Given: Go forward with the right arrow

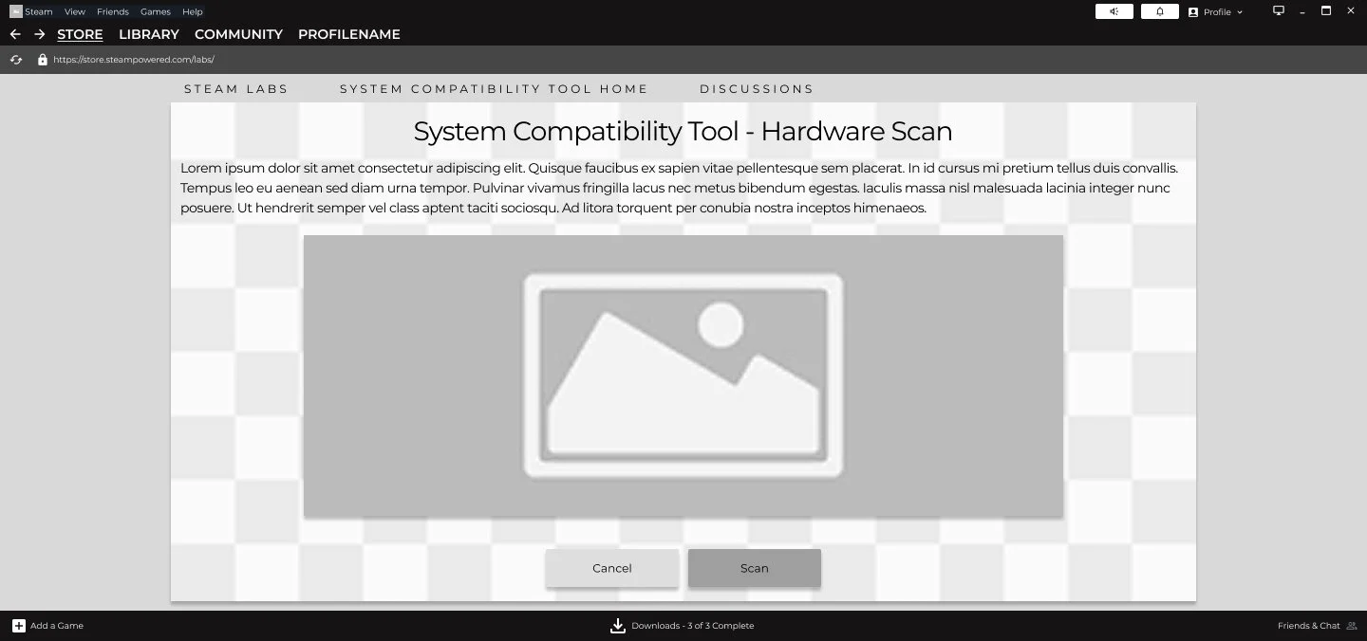Looking at the screenshot, I should 40,34.
